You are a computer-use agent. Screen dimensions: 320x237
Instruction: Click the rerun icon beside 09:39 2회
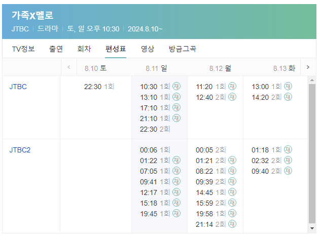tap(232, 181)
